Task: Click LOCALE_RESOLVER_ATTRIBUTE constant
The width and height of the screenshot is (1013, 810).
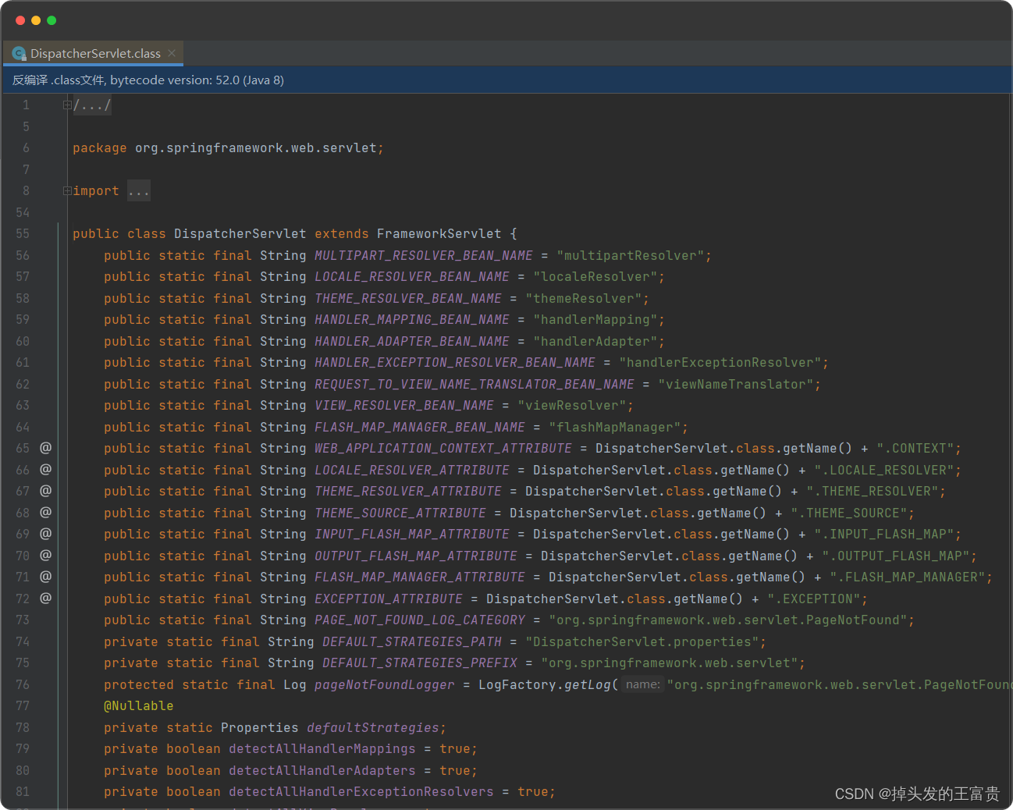Action: click(x=412, y=470)
